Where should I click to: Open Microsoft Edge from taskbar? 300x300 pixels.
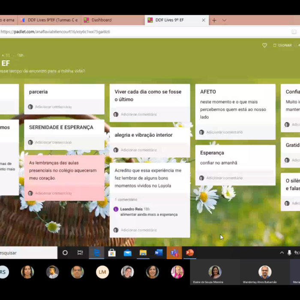point(97,253)
